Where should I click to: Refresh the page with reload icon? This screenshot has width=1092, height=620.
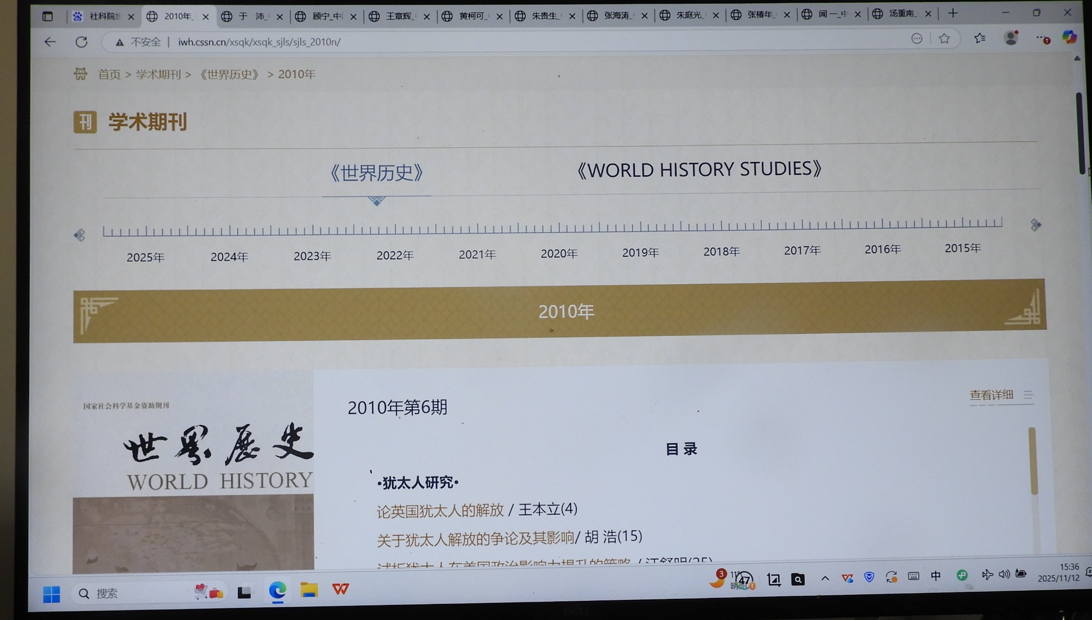click(81, 42)
